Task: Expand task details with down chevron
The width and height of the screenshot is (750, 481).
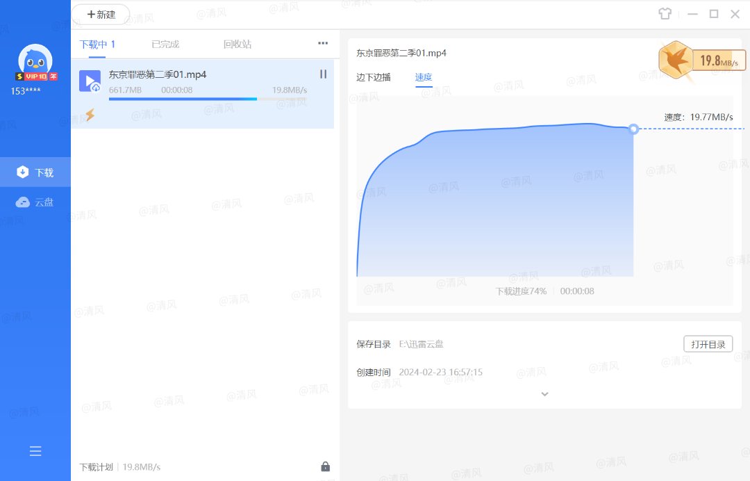Action: [544, 394]
